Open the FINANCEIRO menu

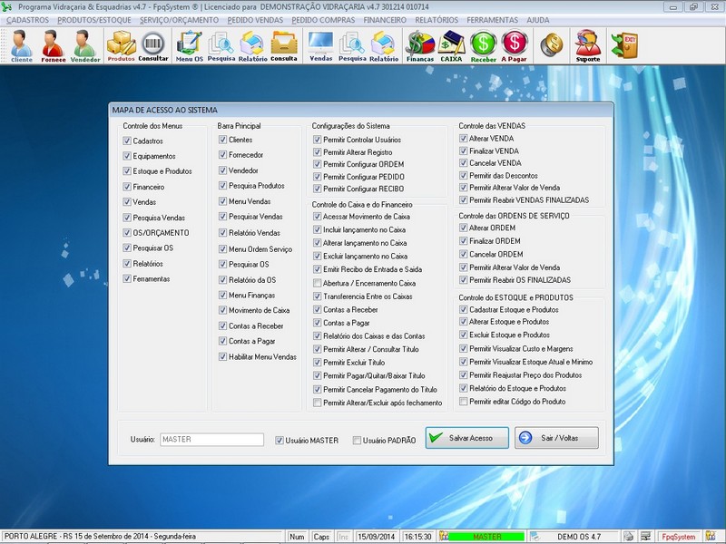pos(385,19)
